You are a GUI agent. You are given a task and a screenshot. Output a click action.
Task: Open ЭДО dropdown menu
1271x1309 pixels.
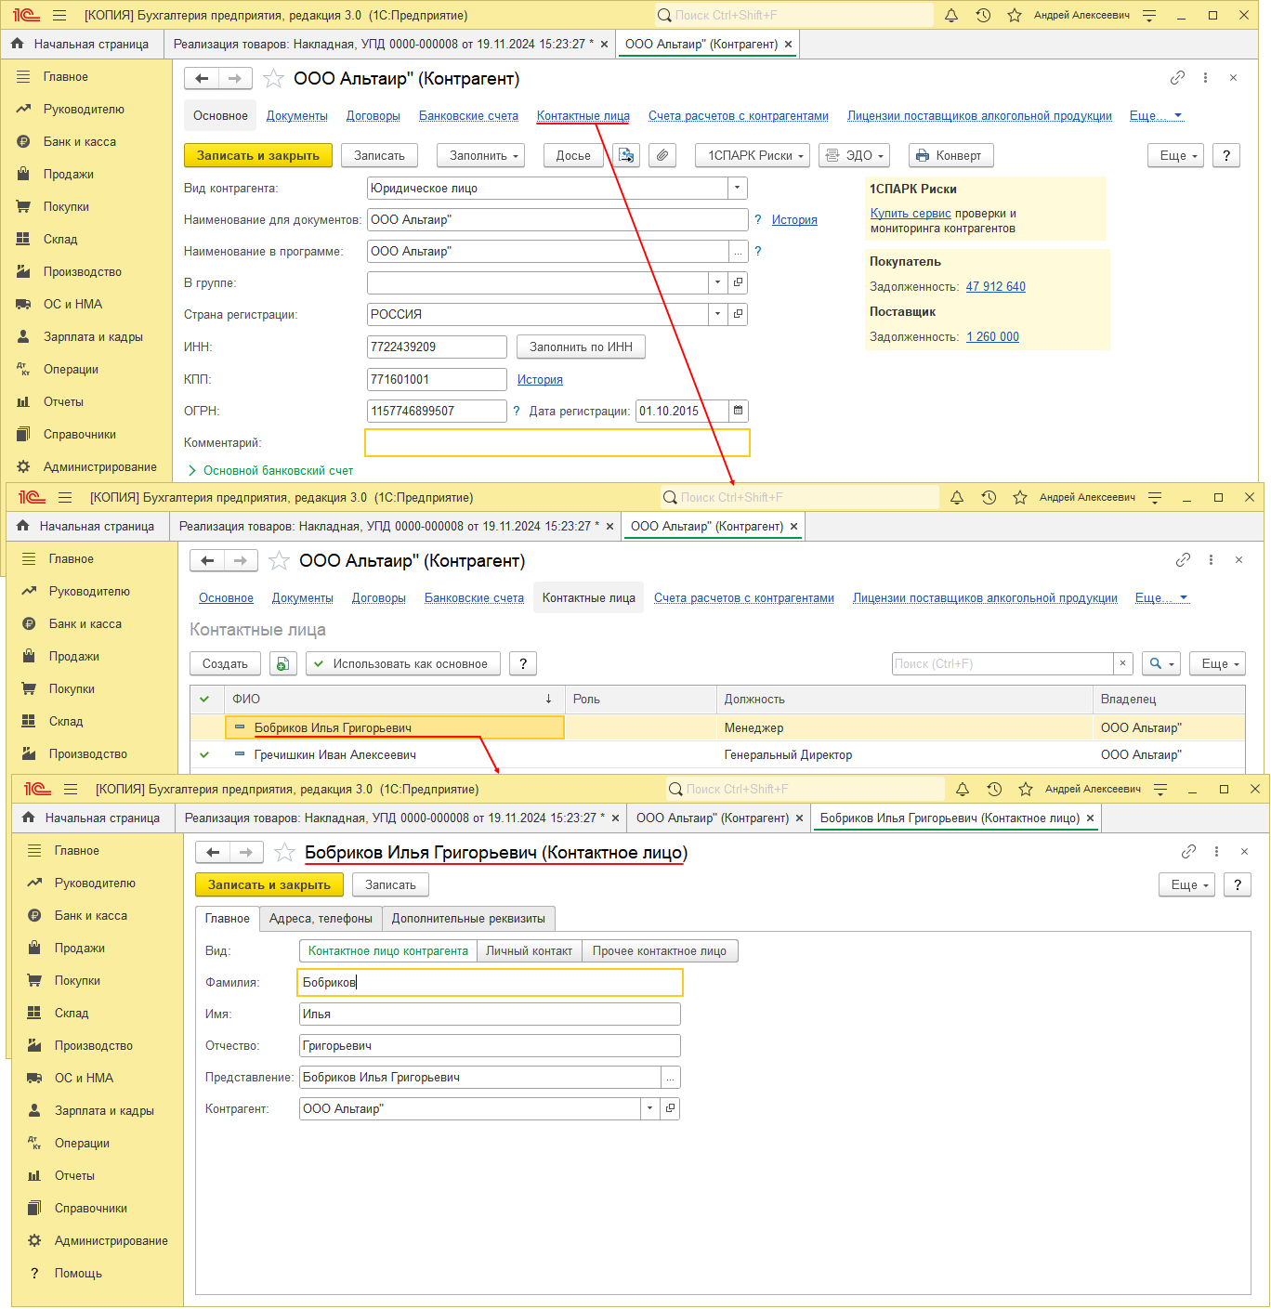[x=855, y=155]
